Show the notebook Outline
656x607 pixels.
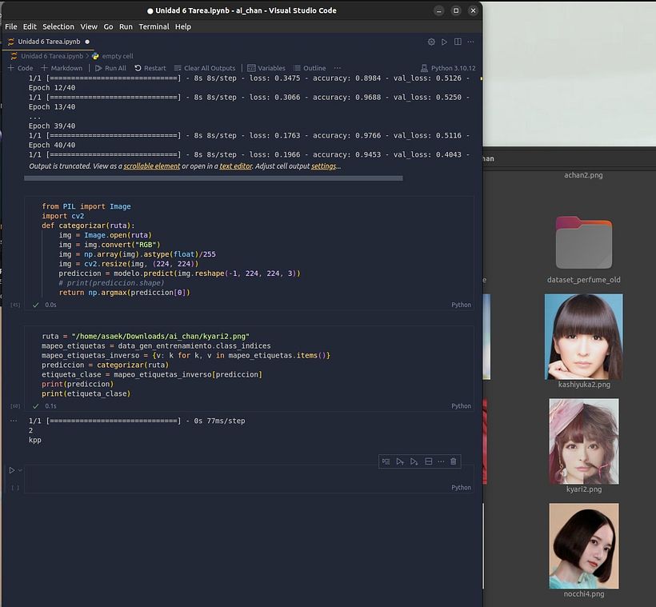310,68
